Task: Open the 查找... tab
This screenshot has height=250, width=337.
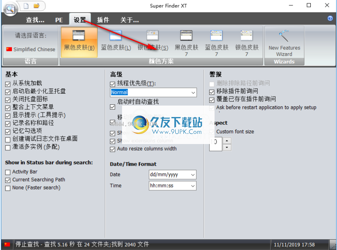Action: (35, 20)
